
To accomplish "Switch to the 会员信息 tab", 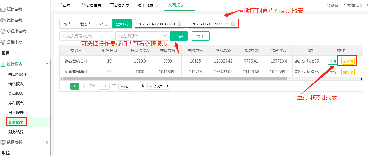I will point(92,5).
